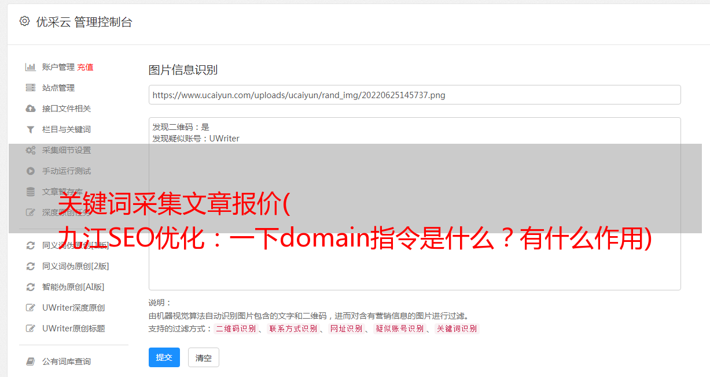
Task: Click the image URL input field
Action: pyautogui.click(x=414, y=95)
